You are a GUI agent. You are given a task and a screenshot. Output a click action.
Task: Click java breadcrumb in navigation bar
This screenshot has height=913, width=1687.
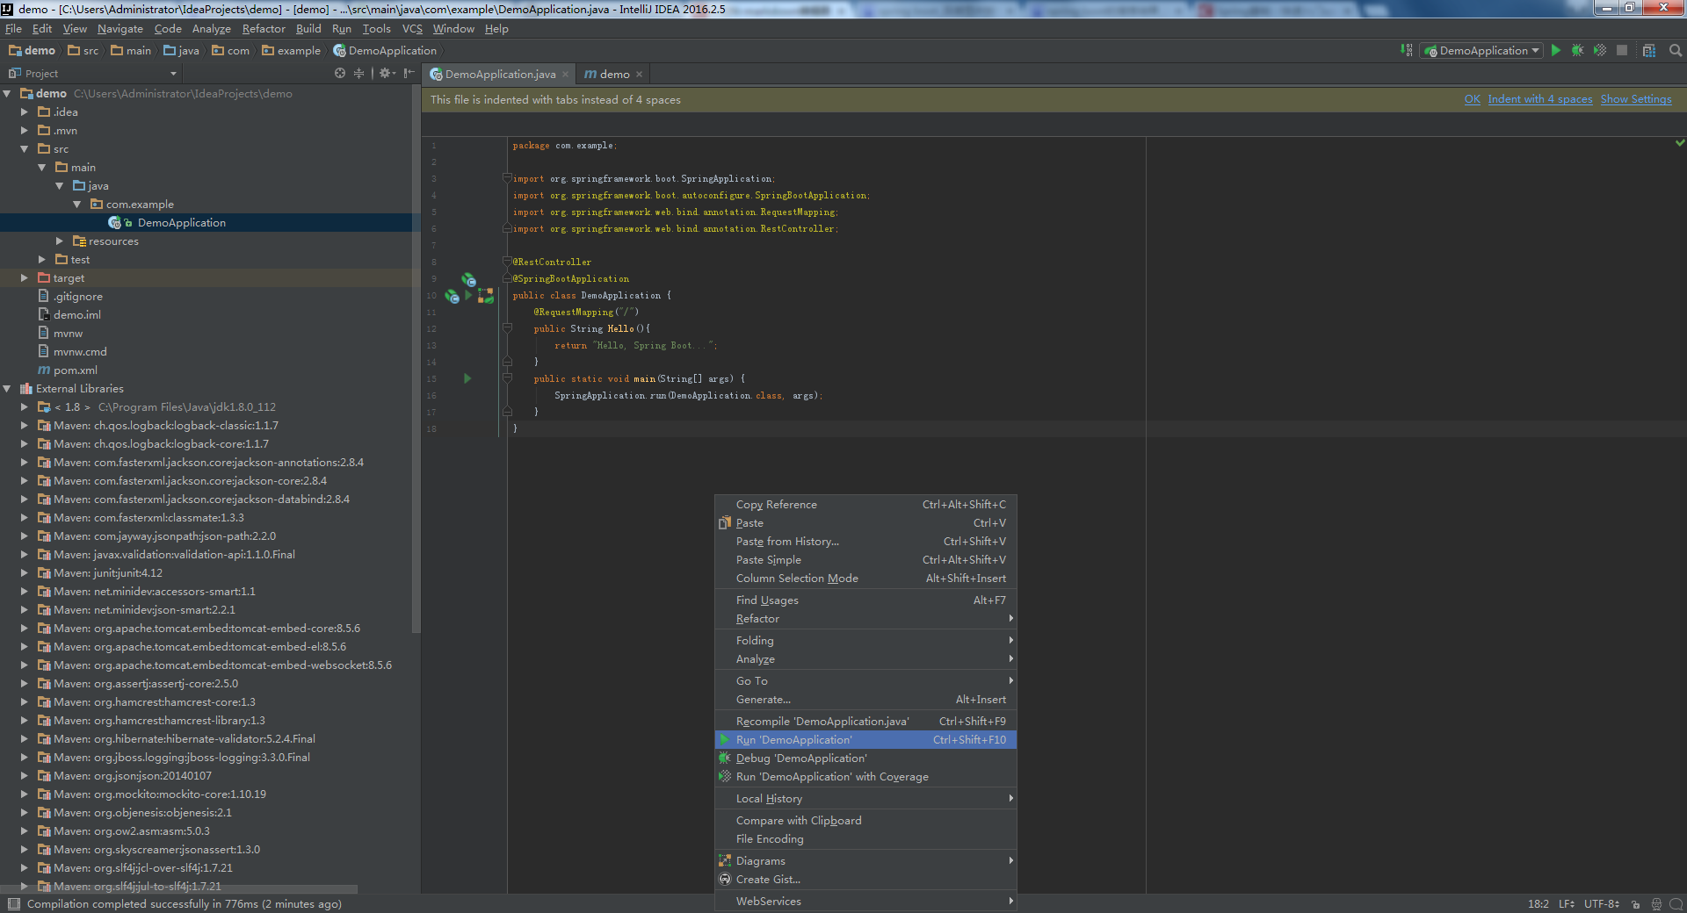click(182, 51)
